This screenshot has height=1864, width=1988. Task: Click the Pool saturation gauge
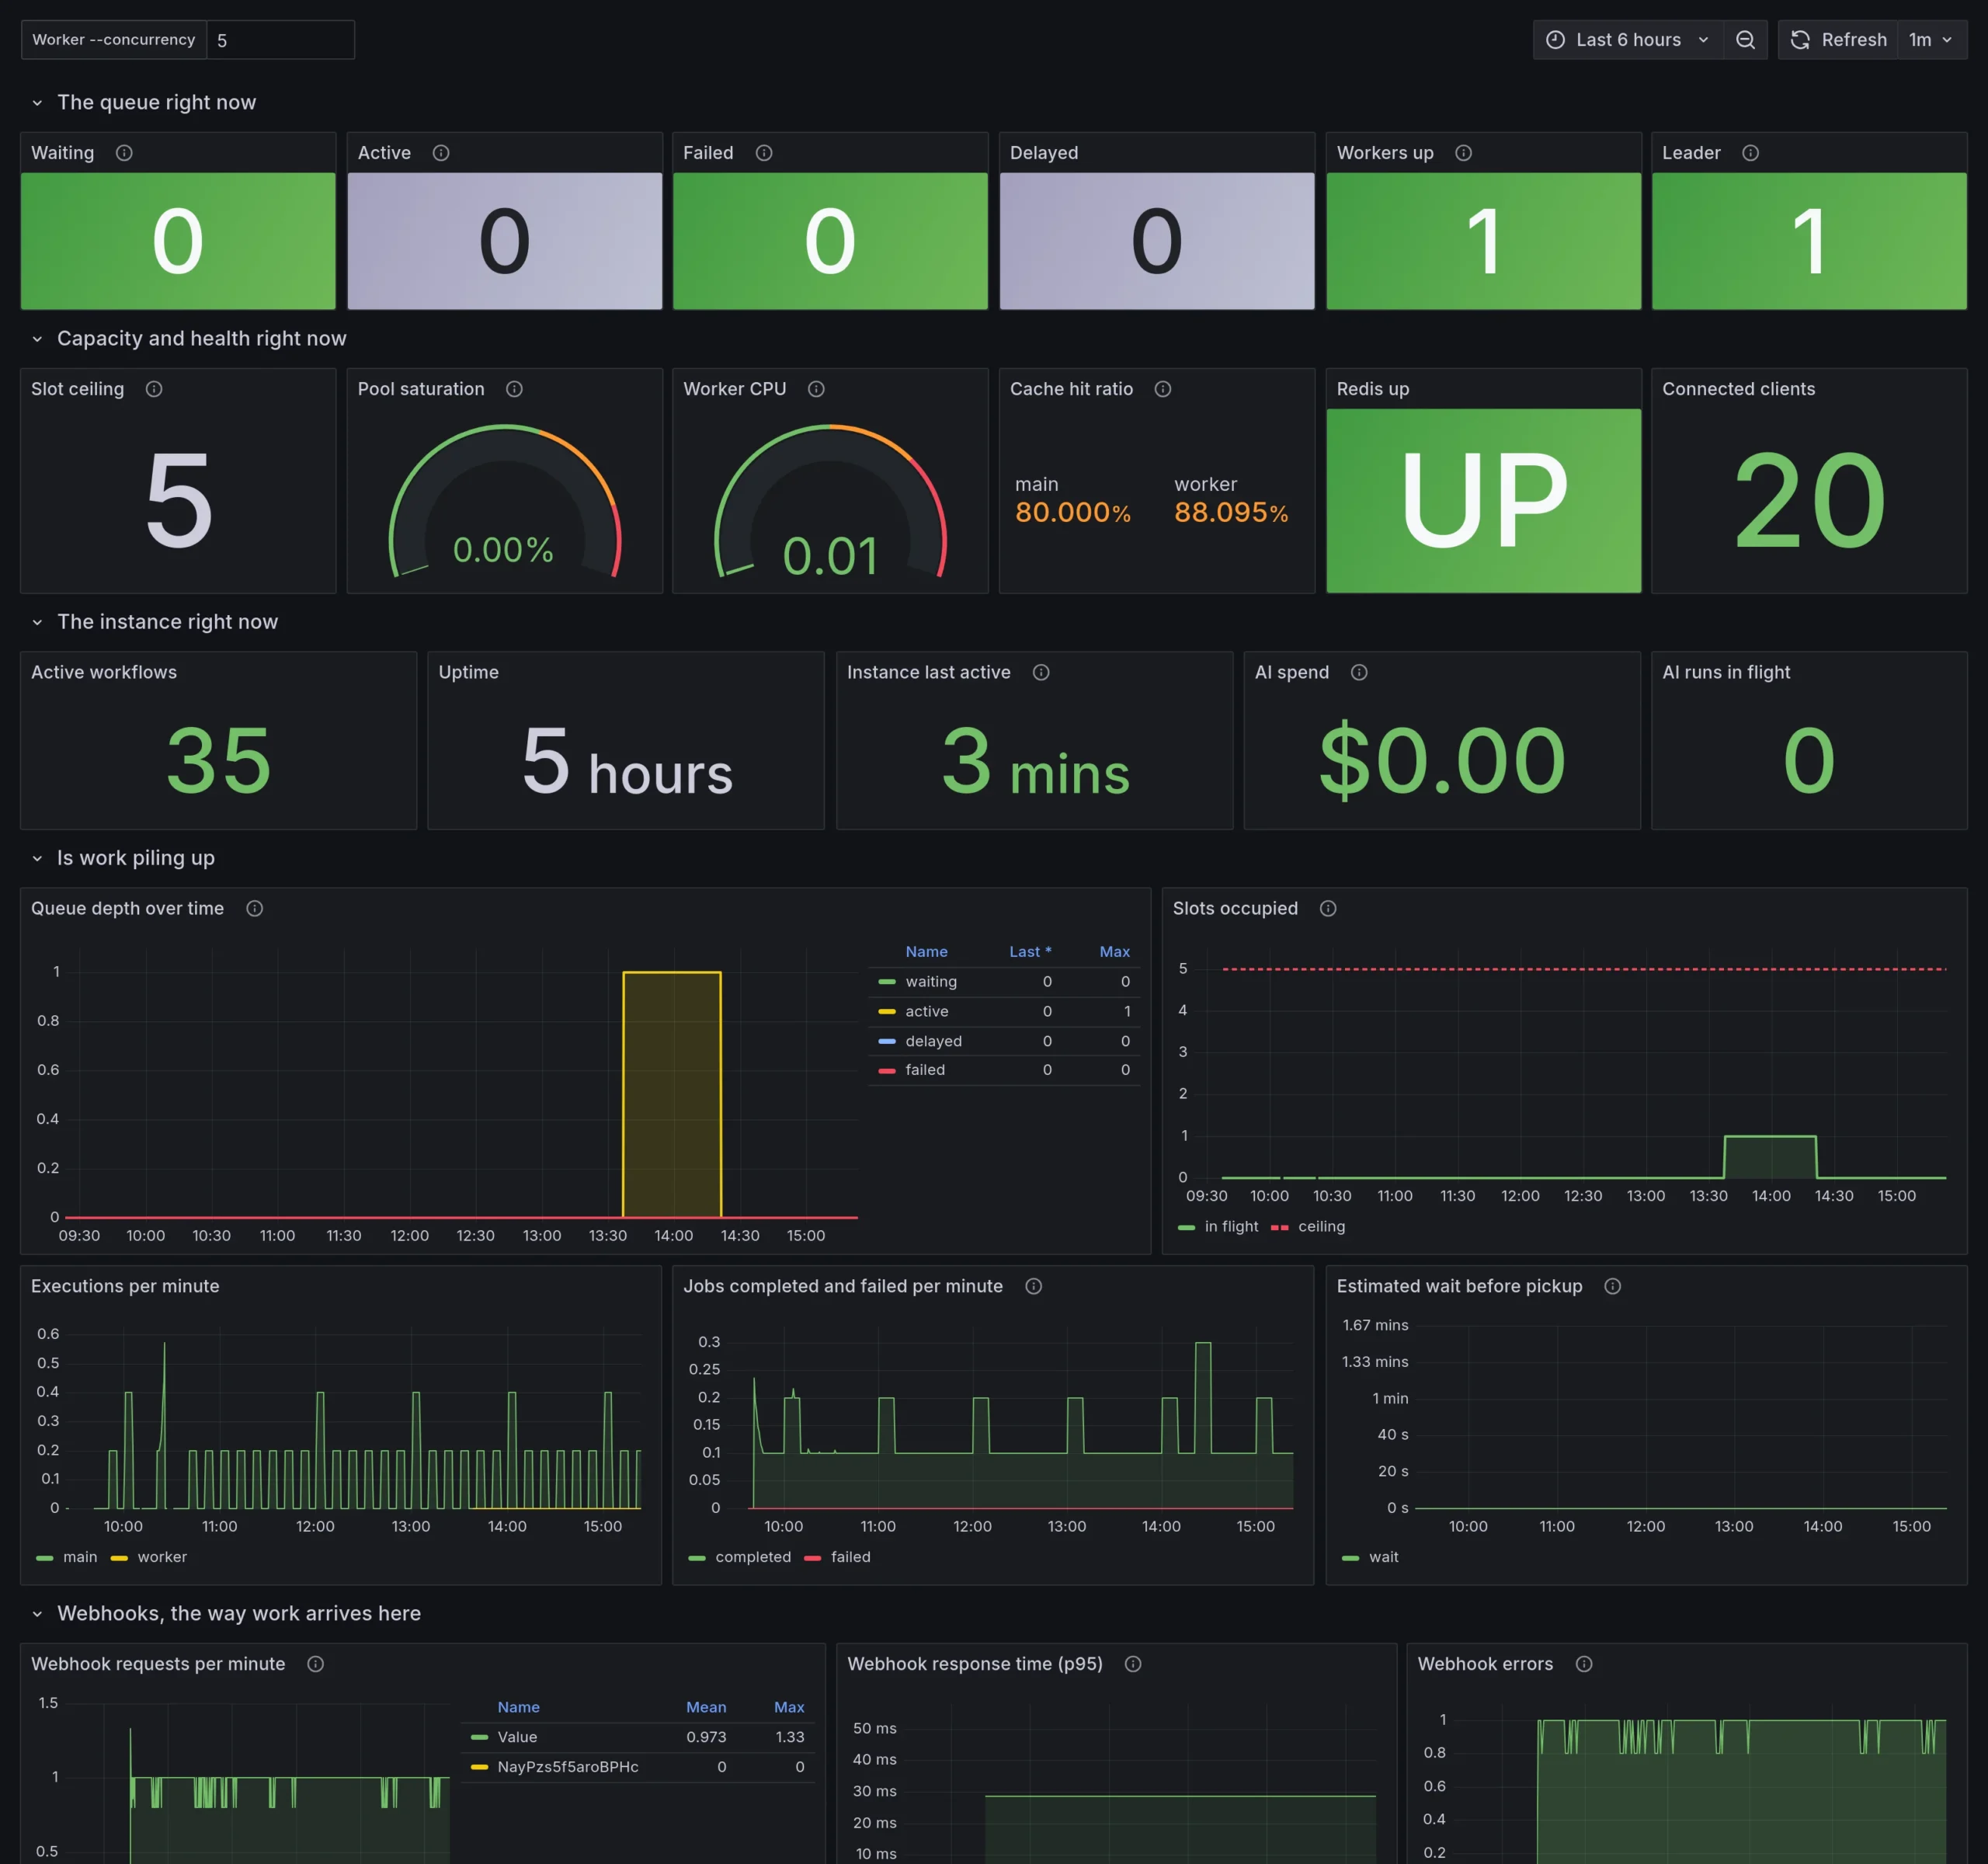click(505, 501)
